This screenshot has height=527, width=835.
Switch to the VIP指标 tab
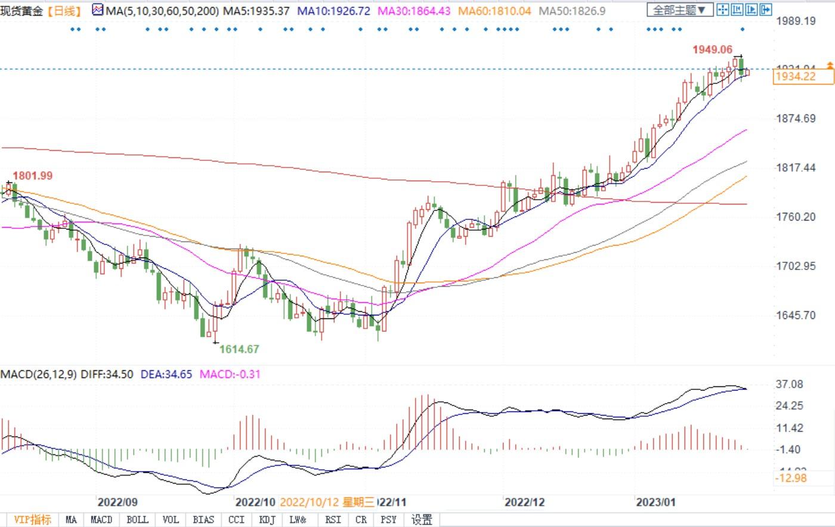tap(32, 519)
